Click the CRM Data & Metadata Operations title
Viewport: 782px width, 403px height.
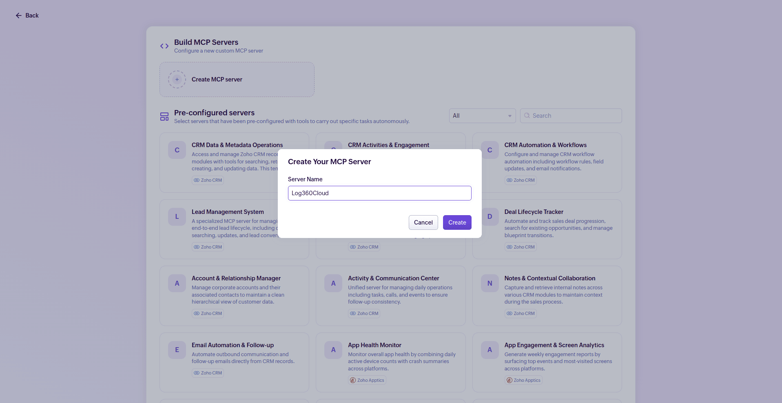(237, 145)
